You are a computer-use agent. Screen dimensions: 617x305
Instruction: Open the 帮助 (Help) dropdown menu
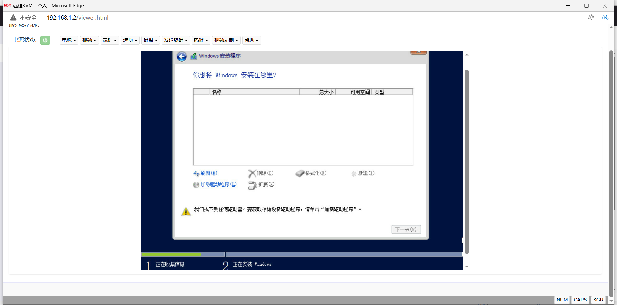252,40
